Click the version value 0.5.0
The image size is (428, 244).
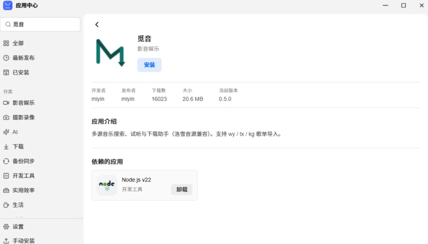pyautogui.click(x=225, y=99)
